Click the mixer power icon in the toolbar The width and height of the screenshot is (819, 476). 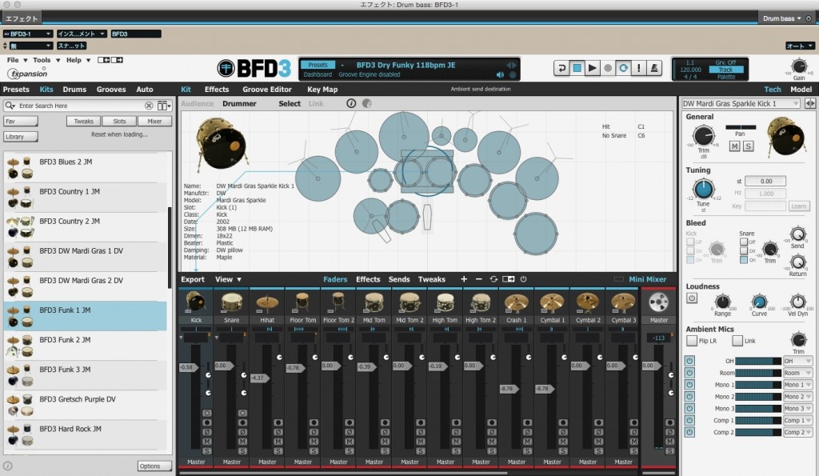[523, 279]
